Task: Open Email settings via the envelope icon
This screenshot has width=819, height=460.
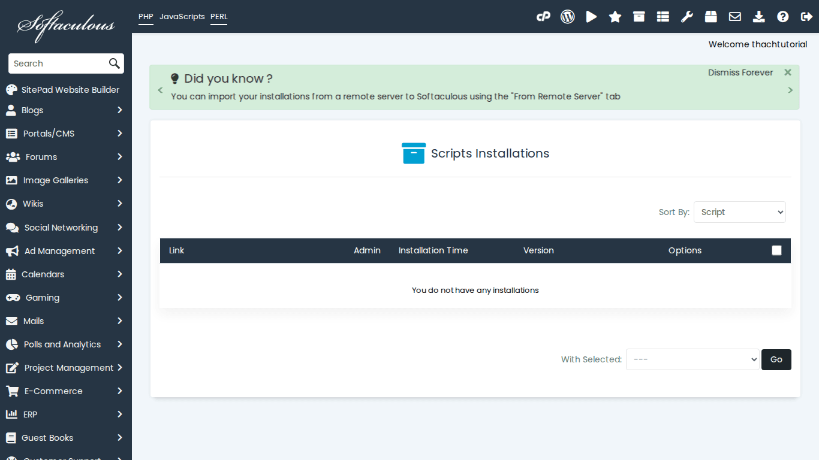Action: [734, 16]
